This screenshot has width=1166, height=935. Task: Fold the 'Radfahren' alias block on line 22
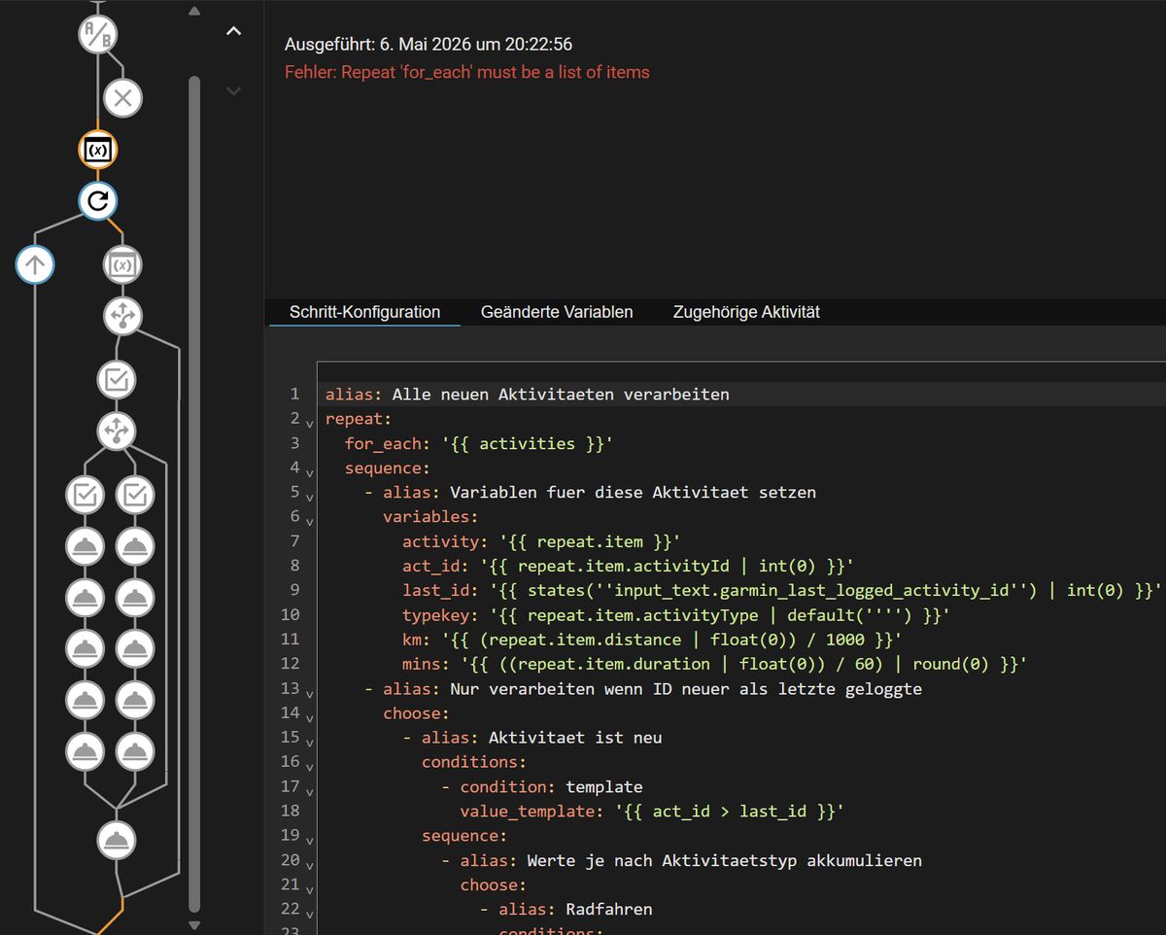point(309,915)
